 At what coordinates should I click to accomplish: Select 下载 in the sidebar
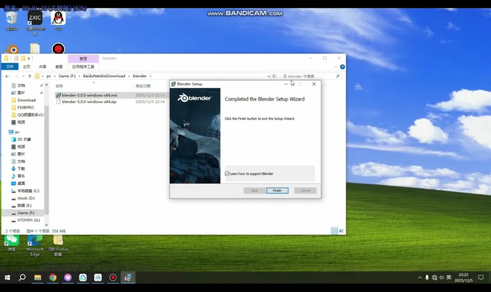coord(21,169)
